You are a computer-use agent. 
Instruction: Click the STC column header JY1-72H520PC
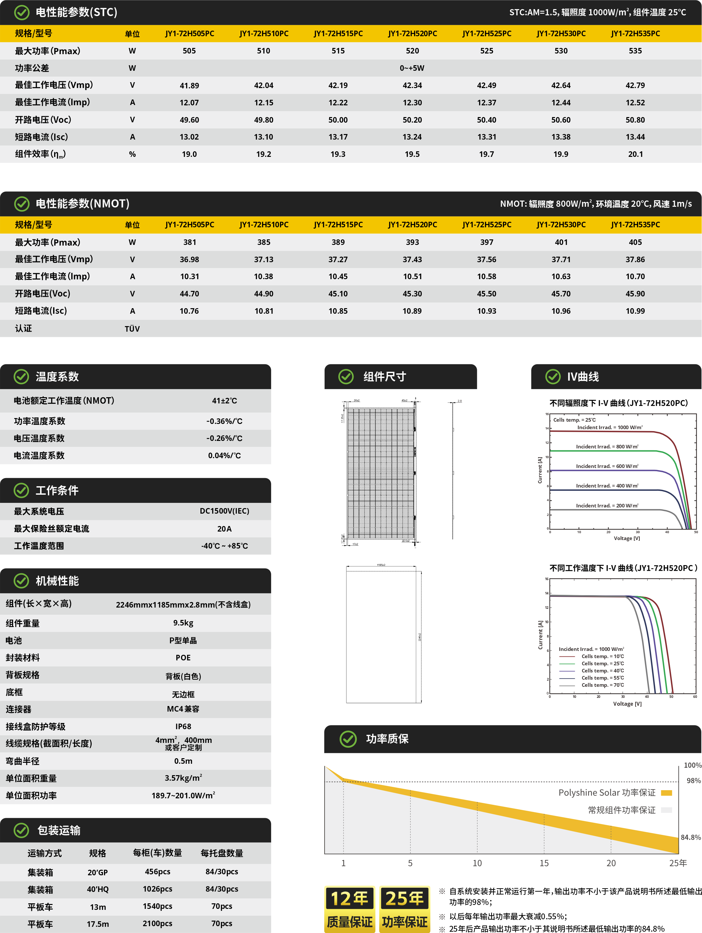(412, 34)
